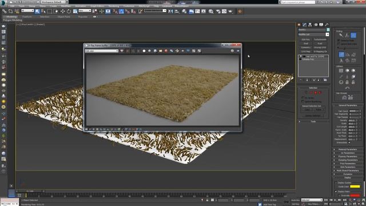Show red channel in frame buffer

[x=128, y=51]
